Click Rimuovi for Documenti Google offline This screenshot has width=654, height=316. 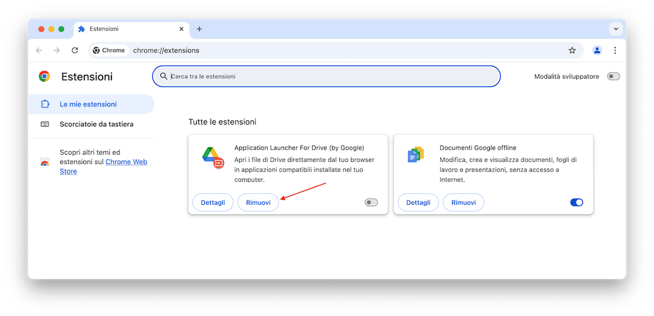[x=464, y=203]
